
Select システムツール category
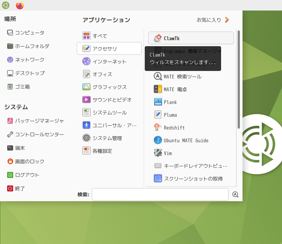tap(109, 112)
